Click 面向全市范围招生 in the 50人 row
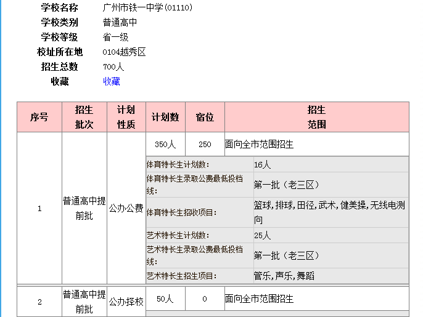This screenshot has height=317, width=423. pos(259,299)
